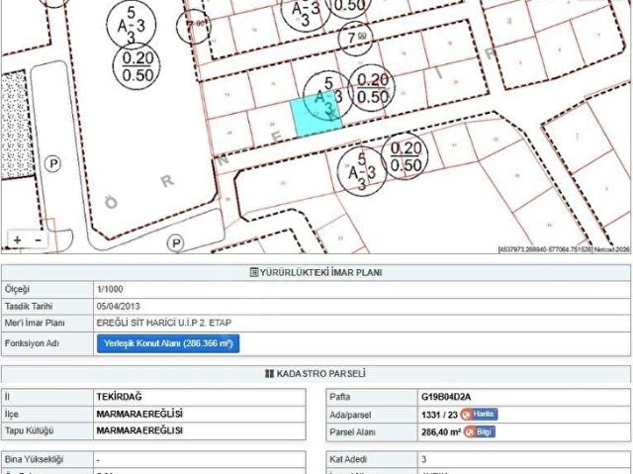Select the province value TEKİRDAĞ
The height and width of the screenshot is (474, 633).
pyautogui.click(x=119, y=397)
